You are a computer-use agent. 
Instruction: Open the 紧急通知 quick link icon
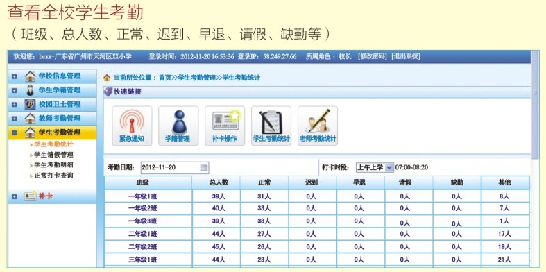(x=132, y=126)
